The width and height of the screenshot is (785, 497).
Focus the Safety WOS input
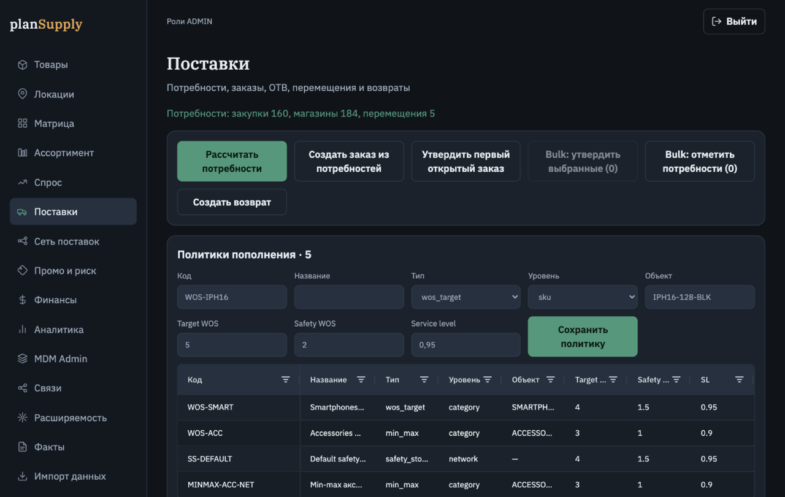coord(349,344)
